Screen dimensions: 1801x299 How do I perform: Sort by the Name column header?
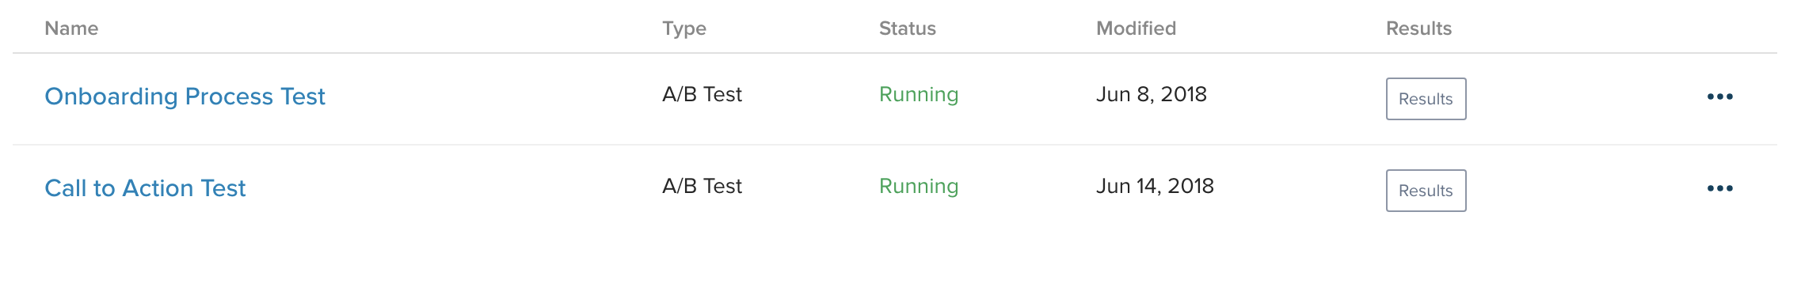(x=71, y=28)
